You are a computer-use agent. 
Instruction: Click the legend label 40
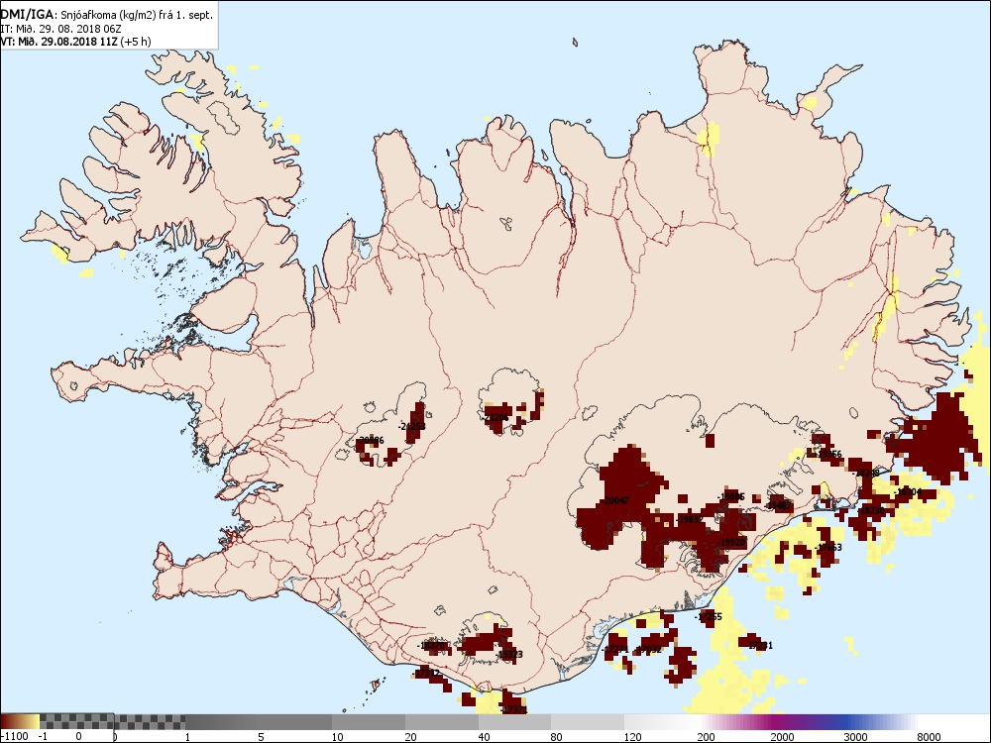(485, 736)
